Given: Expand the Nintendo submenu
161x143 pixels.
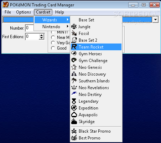Looking at the screenshot, I should 52,27.
